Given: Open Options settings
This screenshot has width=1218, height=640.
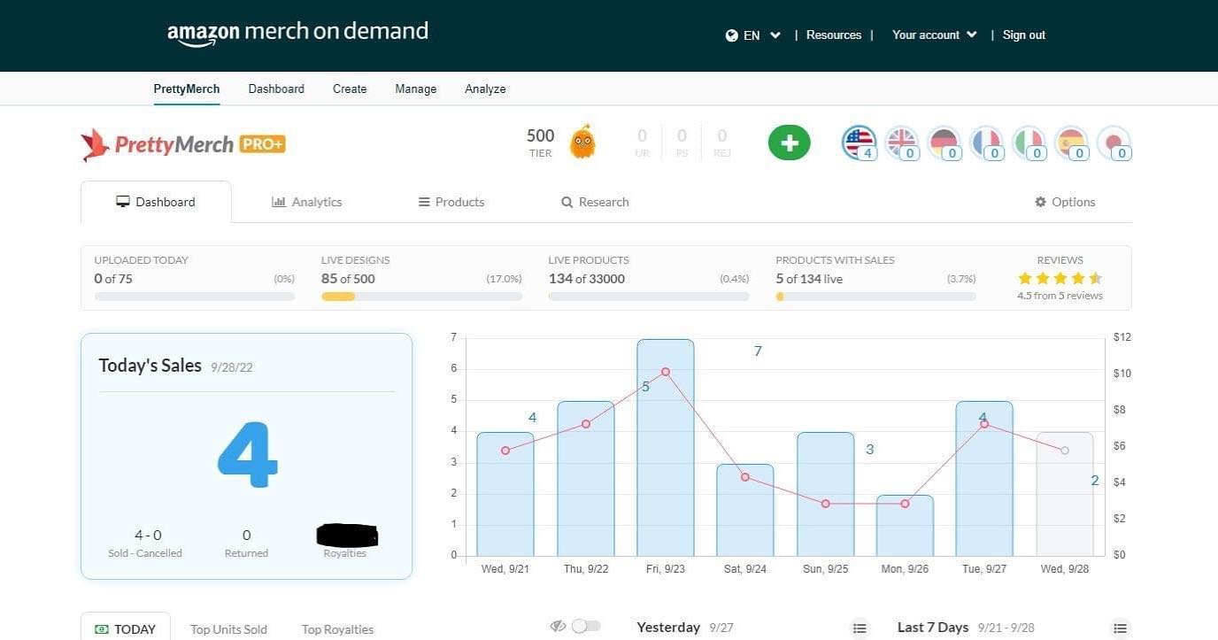Looking at the screenshot, I should coord(1065,202).
